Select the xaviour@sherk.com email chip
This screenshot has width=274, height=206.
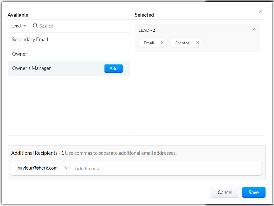(x=38, y=168)
